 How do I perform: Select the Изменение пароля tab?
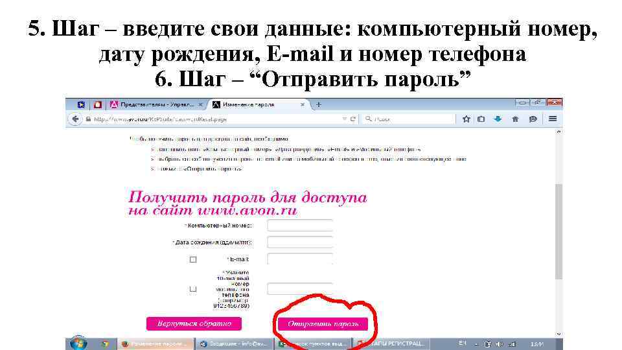click(x=259, y=105)
